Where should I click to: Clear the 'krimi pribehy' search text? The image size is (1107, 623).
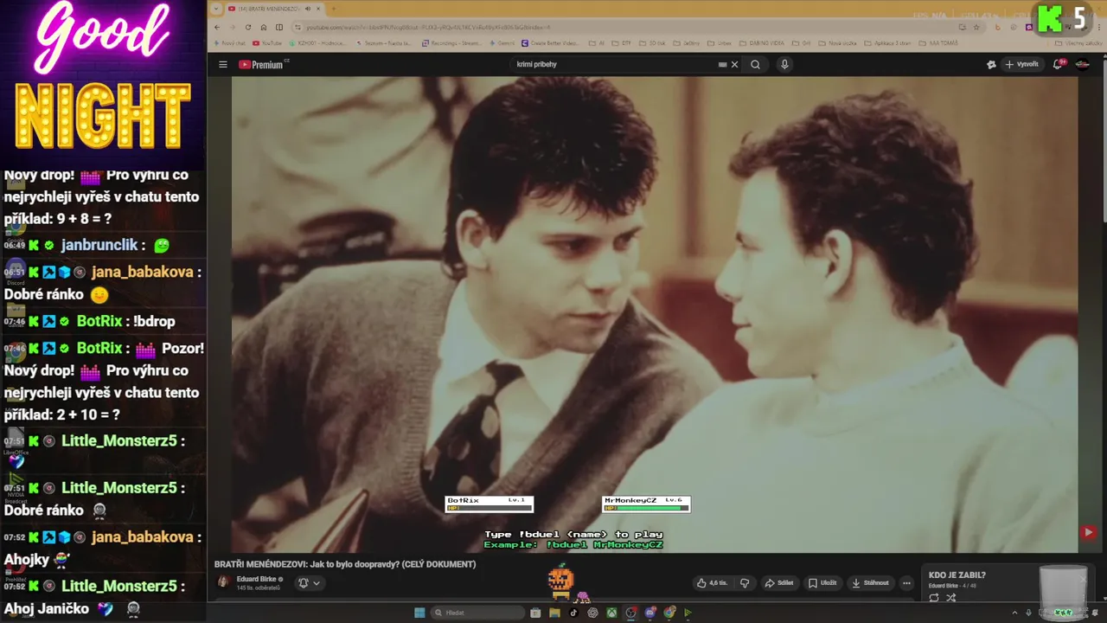pos(735,64)
